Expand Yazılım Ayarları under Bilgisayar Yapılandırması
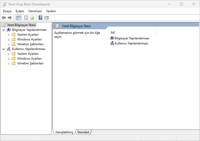200x141 pixels. coord(8,35)
